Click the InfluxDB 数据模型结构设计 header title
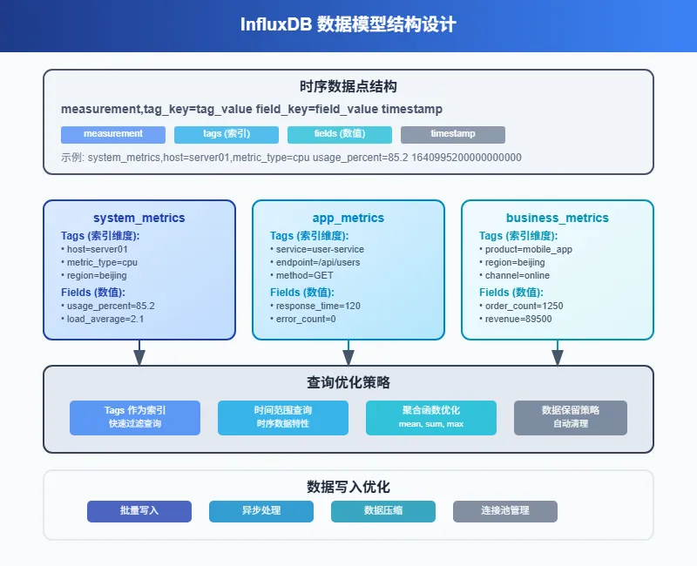Screen dimensions: 697x566 point(348,24)
